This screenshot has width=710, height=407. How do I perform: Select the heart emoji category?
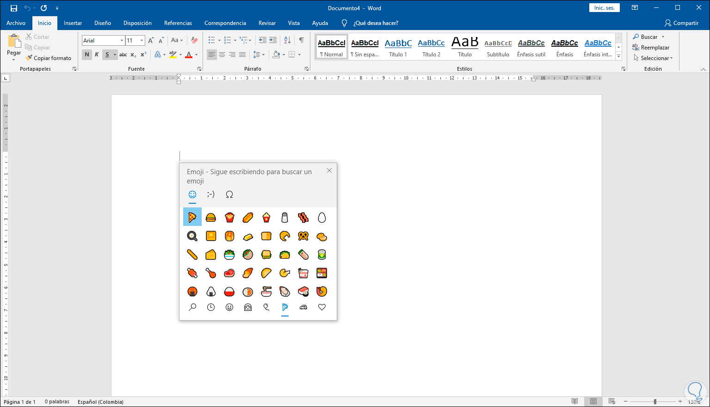click(x=321, y=307)
